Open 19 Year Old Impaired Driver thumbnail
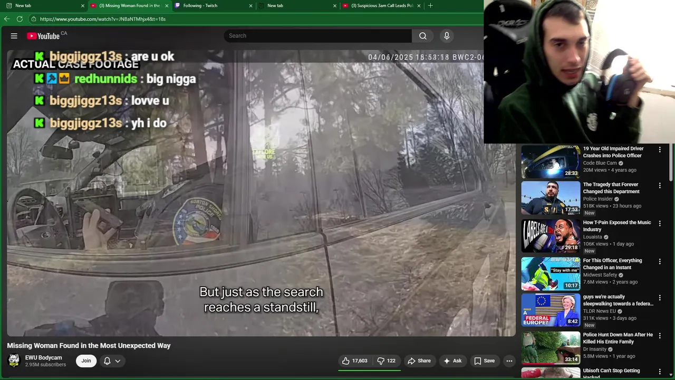Viewport: 675px width, 380px height. click(551, 162)
